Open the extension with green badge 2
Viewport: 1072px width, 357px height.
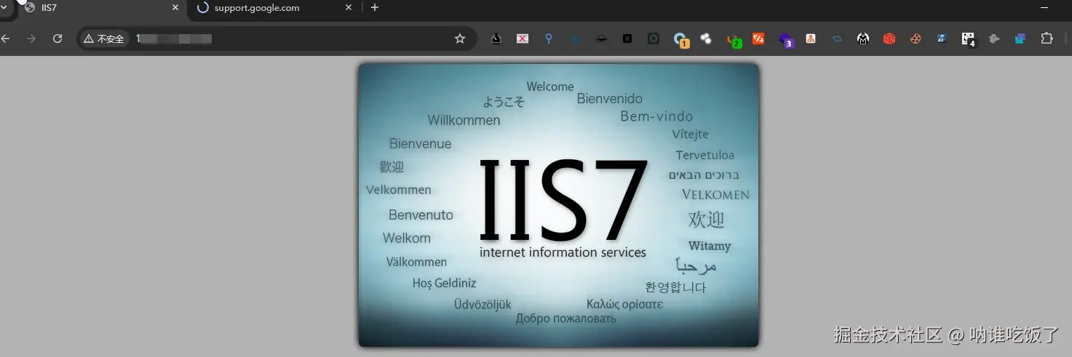pyautogui.click(x=734, y=40)
